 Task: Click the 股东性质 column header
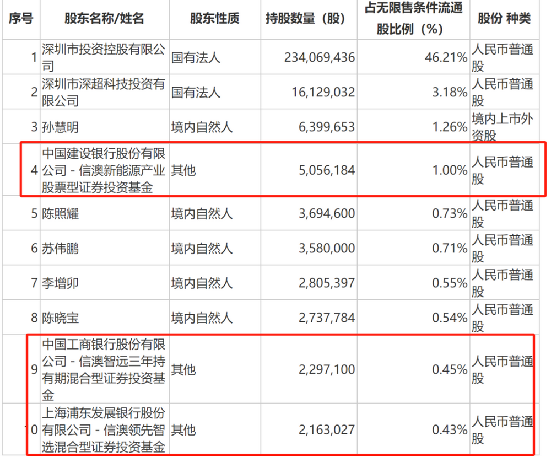(x=214, y=18)
